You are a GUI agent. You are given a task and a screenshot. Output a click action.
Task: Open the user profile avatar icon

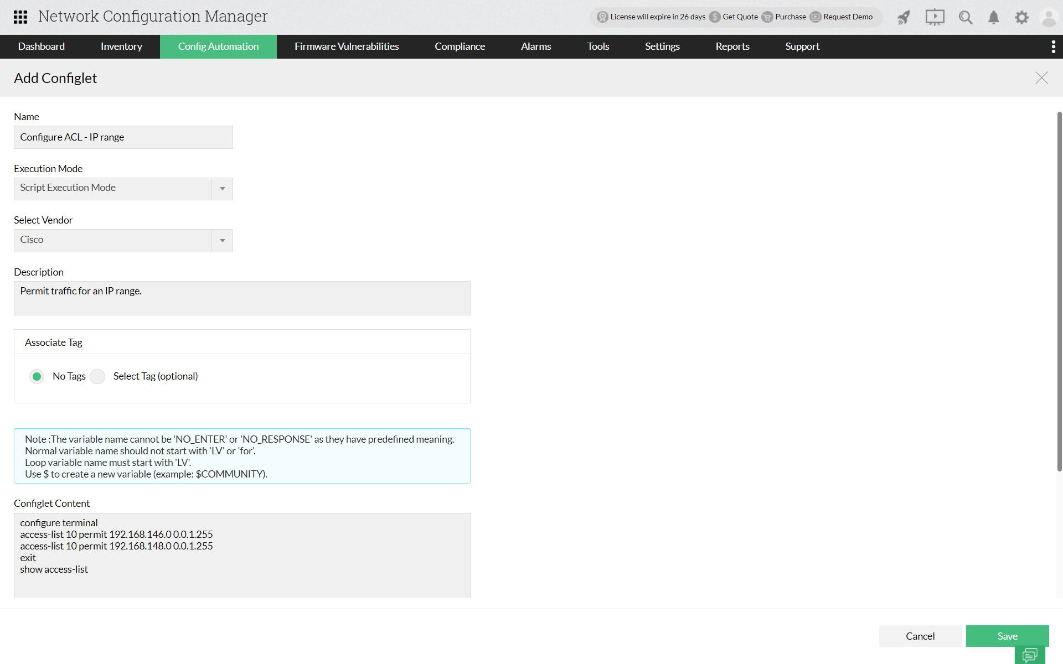pyautogui.click(x=1049, y=17)
